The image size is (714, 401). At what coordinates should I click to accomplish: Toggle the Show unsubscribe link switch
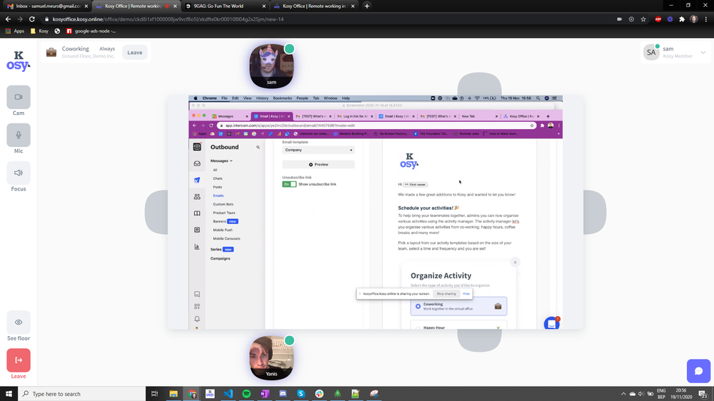coord(289,184)
